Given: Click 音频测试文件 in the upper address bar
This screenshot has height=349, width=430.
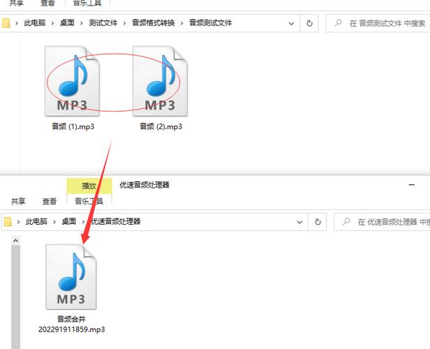Looking at the screenshot, I should click(210, 23).
